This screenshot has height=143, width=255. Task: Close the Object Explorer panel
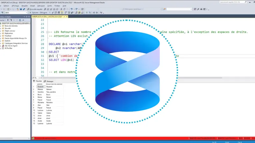point(29,17)
